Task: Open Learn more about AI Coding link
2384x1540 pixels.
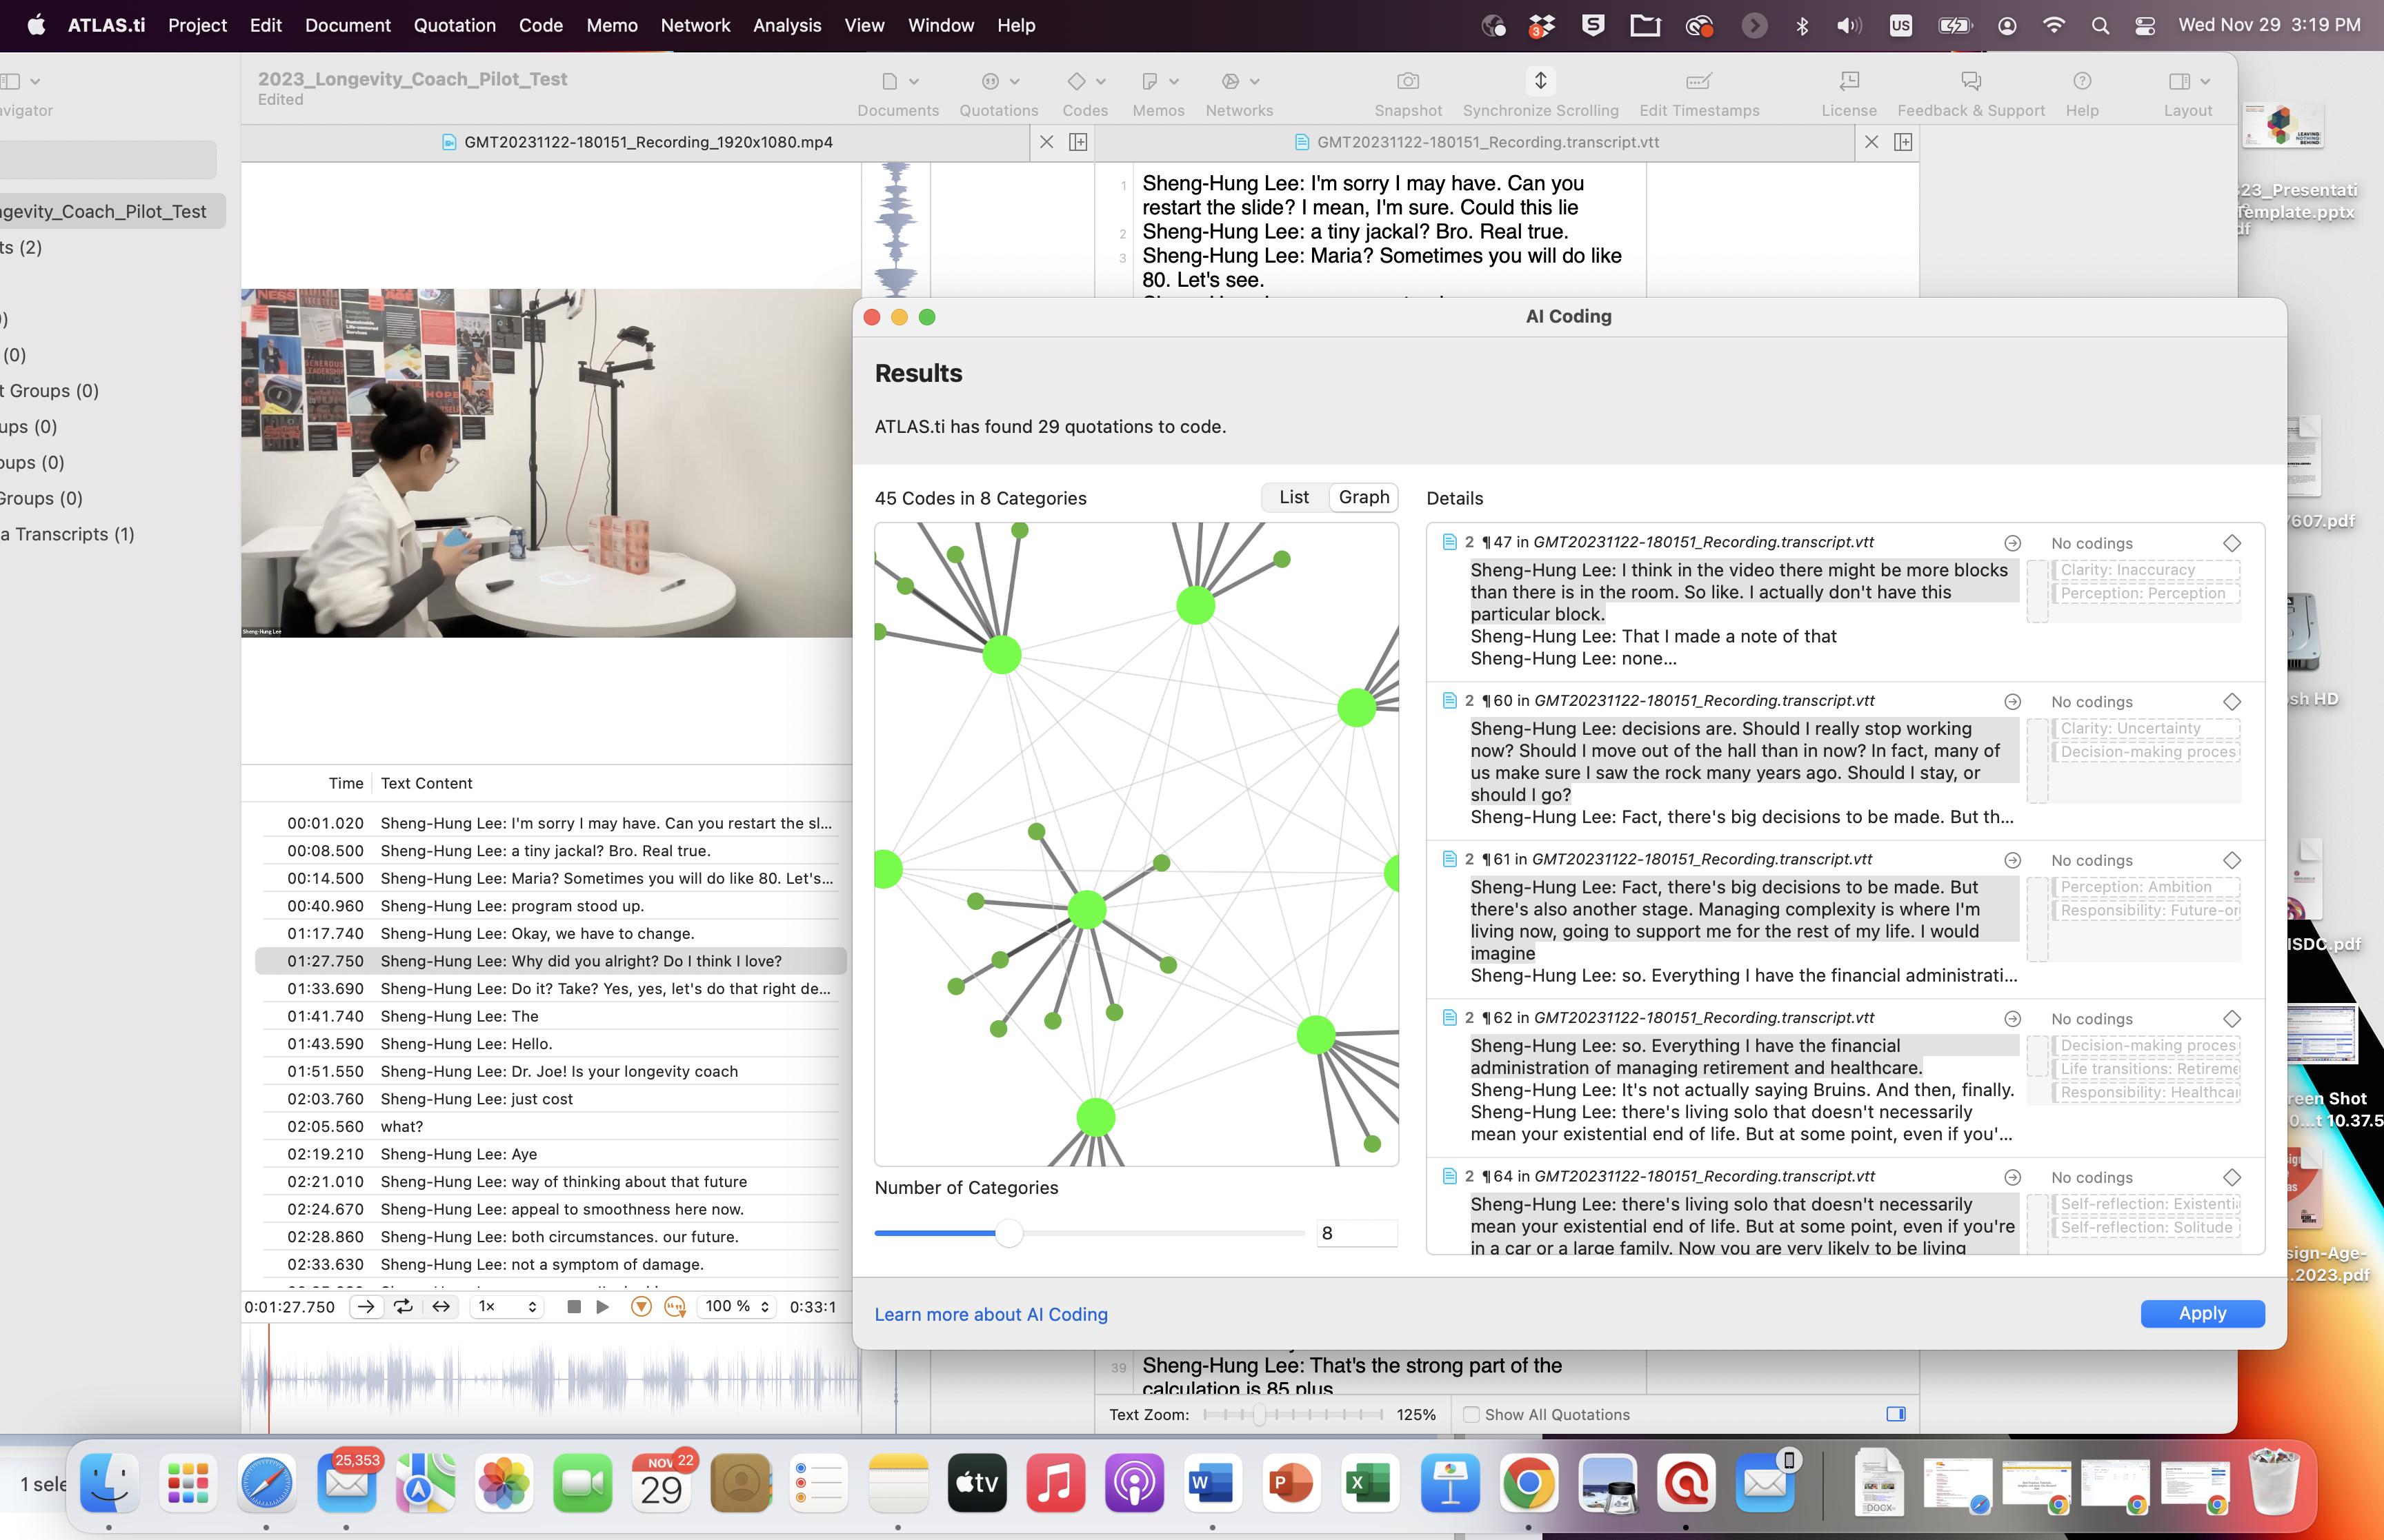Action: (x=991, y=1314)
